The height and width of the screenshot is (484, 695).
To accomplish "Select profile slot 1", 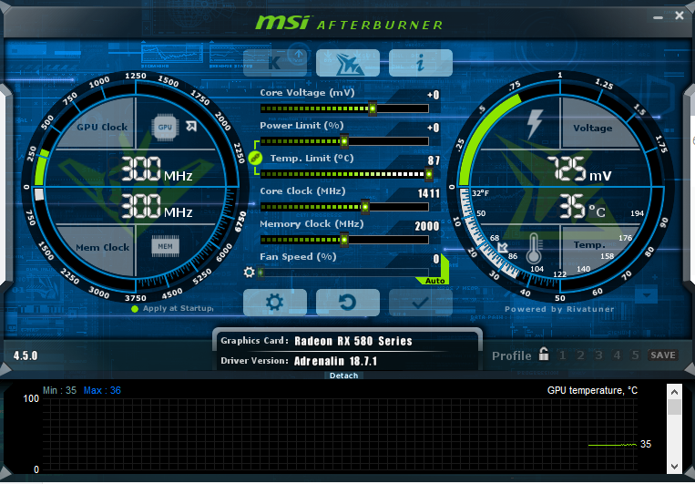I will [x=563, y=355].
